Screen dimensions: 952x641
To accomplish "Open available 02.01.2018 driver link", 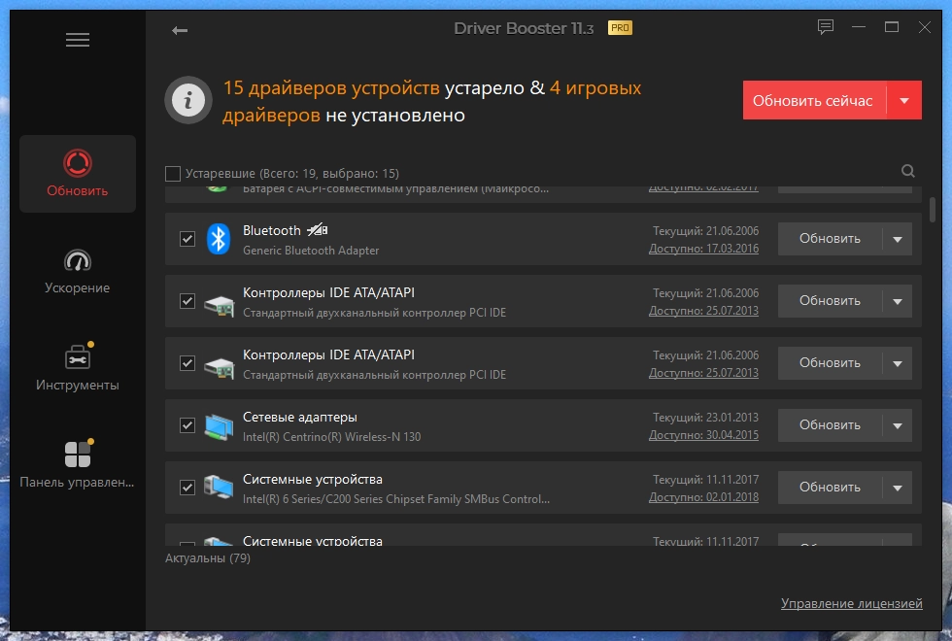I will 703,497.
